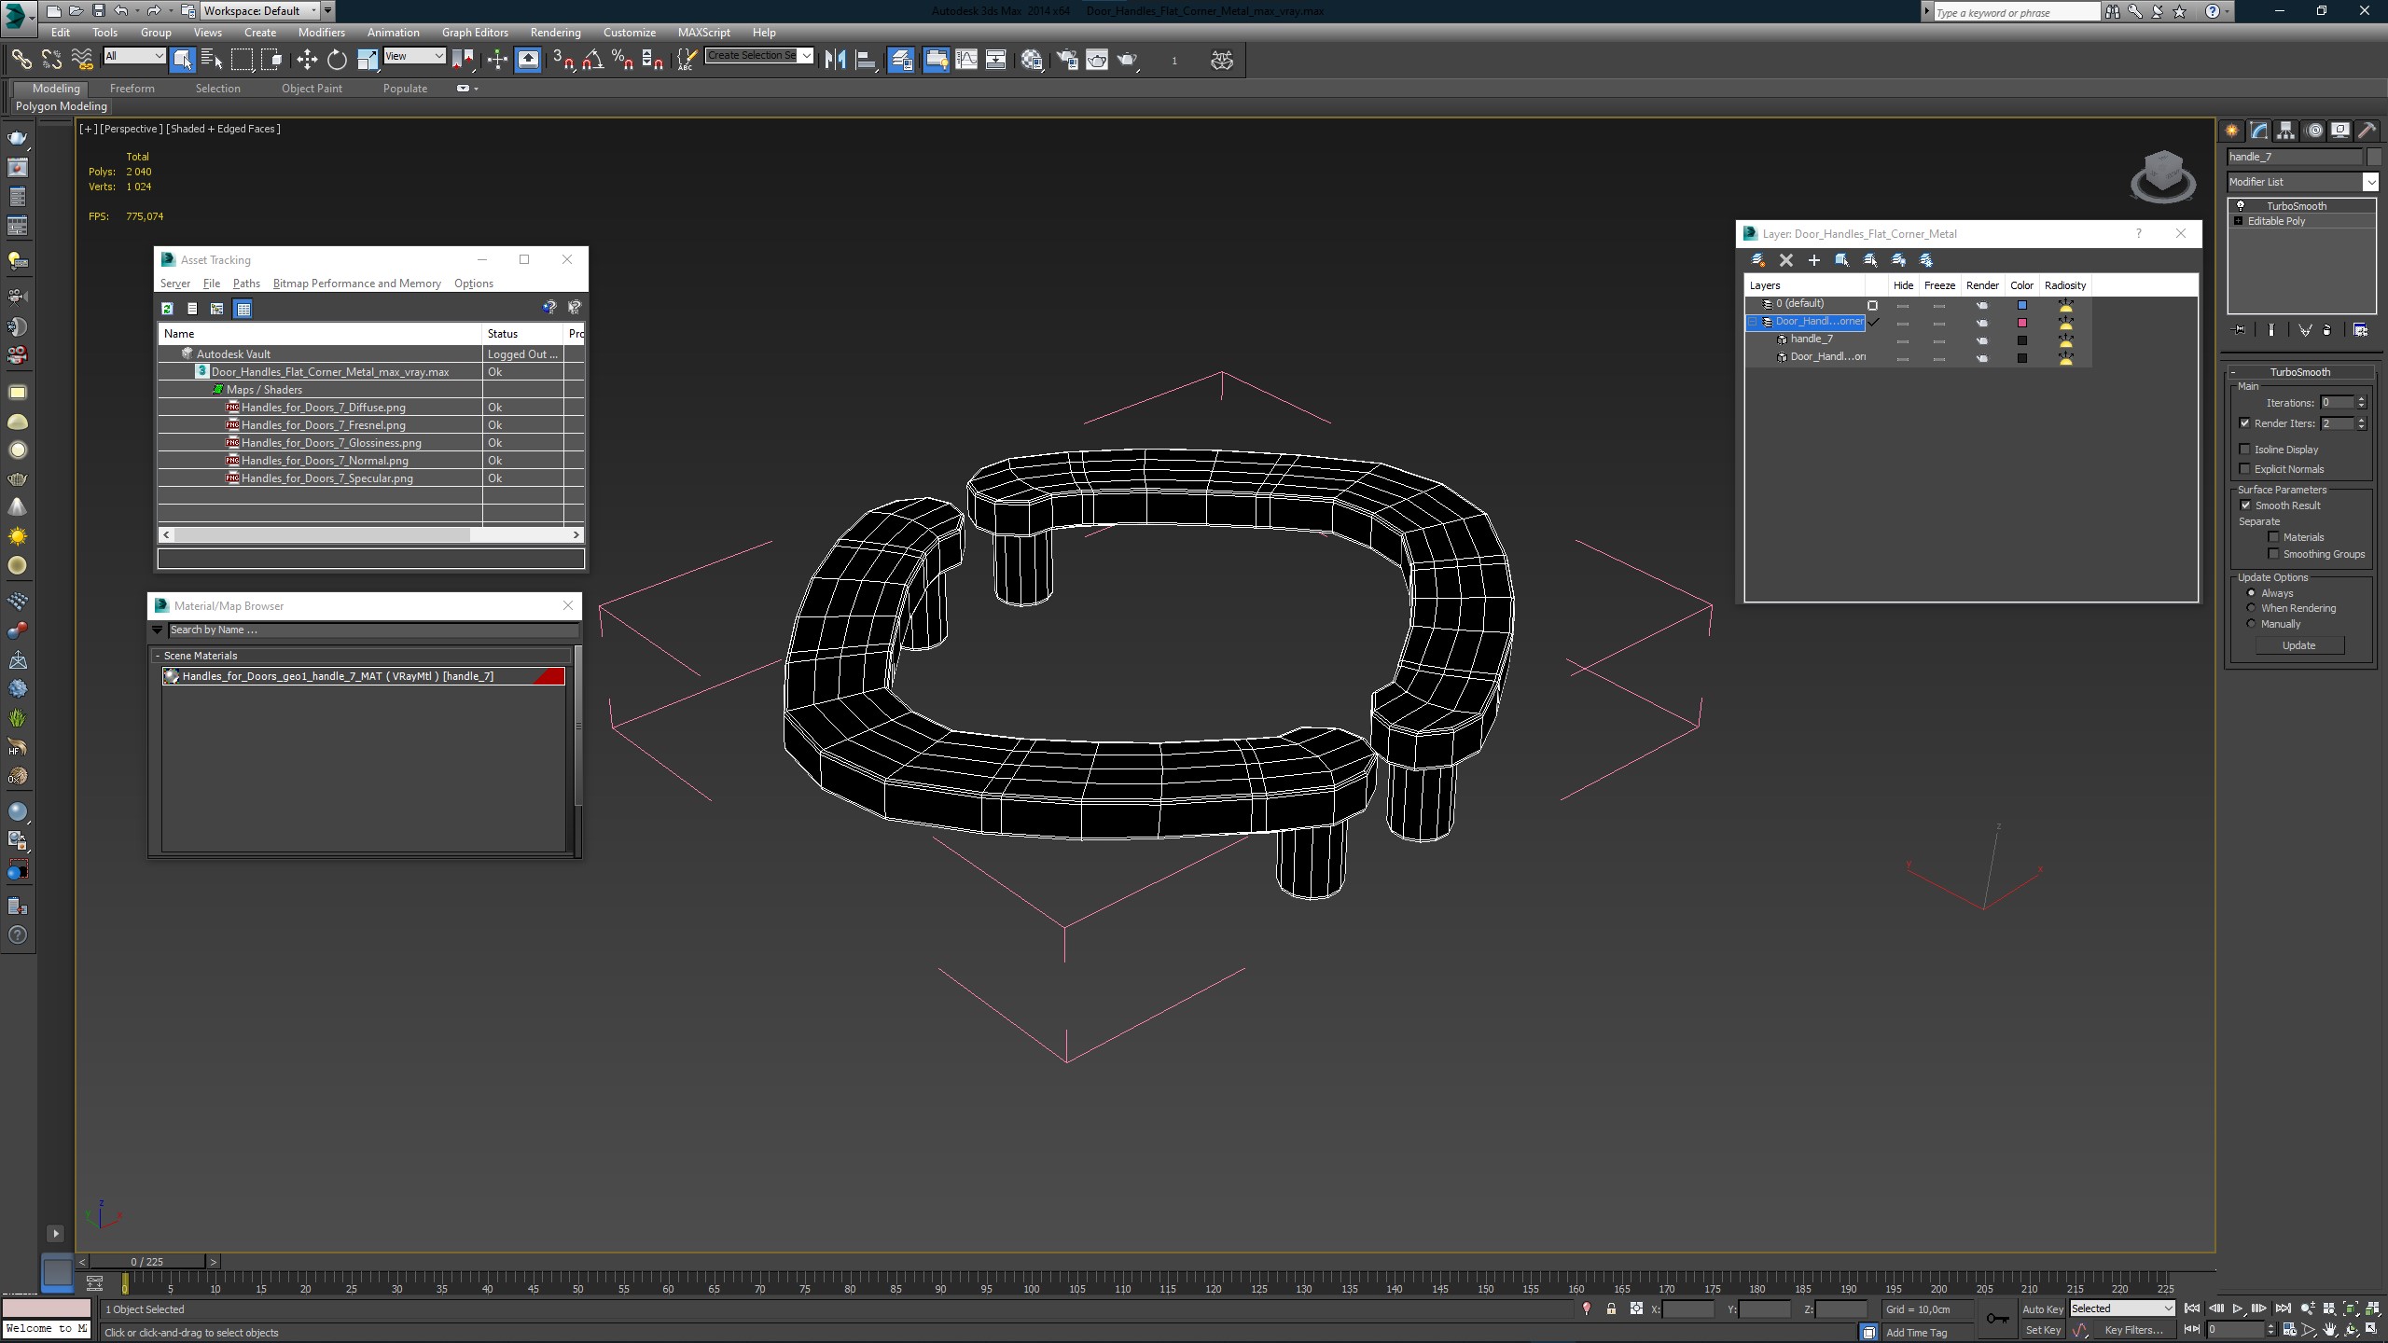
Task: Open the Modify command panel tab
Action: (x=2258, y=131)
